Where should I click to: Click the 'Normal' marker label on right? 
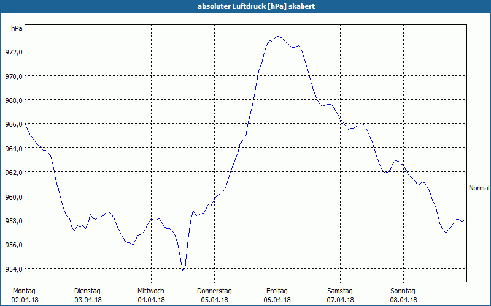click(x=479, y=188)
